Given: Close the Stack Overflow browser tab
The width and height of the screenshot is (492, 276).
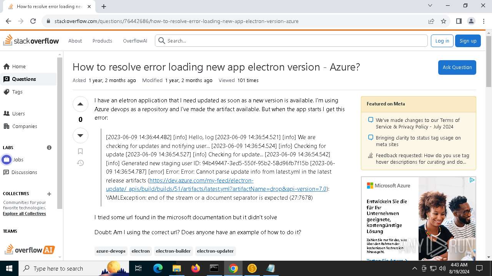Looking at the screenshot, I should click(89, 6).
